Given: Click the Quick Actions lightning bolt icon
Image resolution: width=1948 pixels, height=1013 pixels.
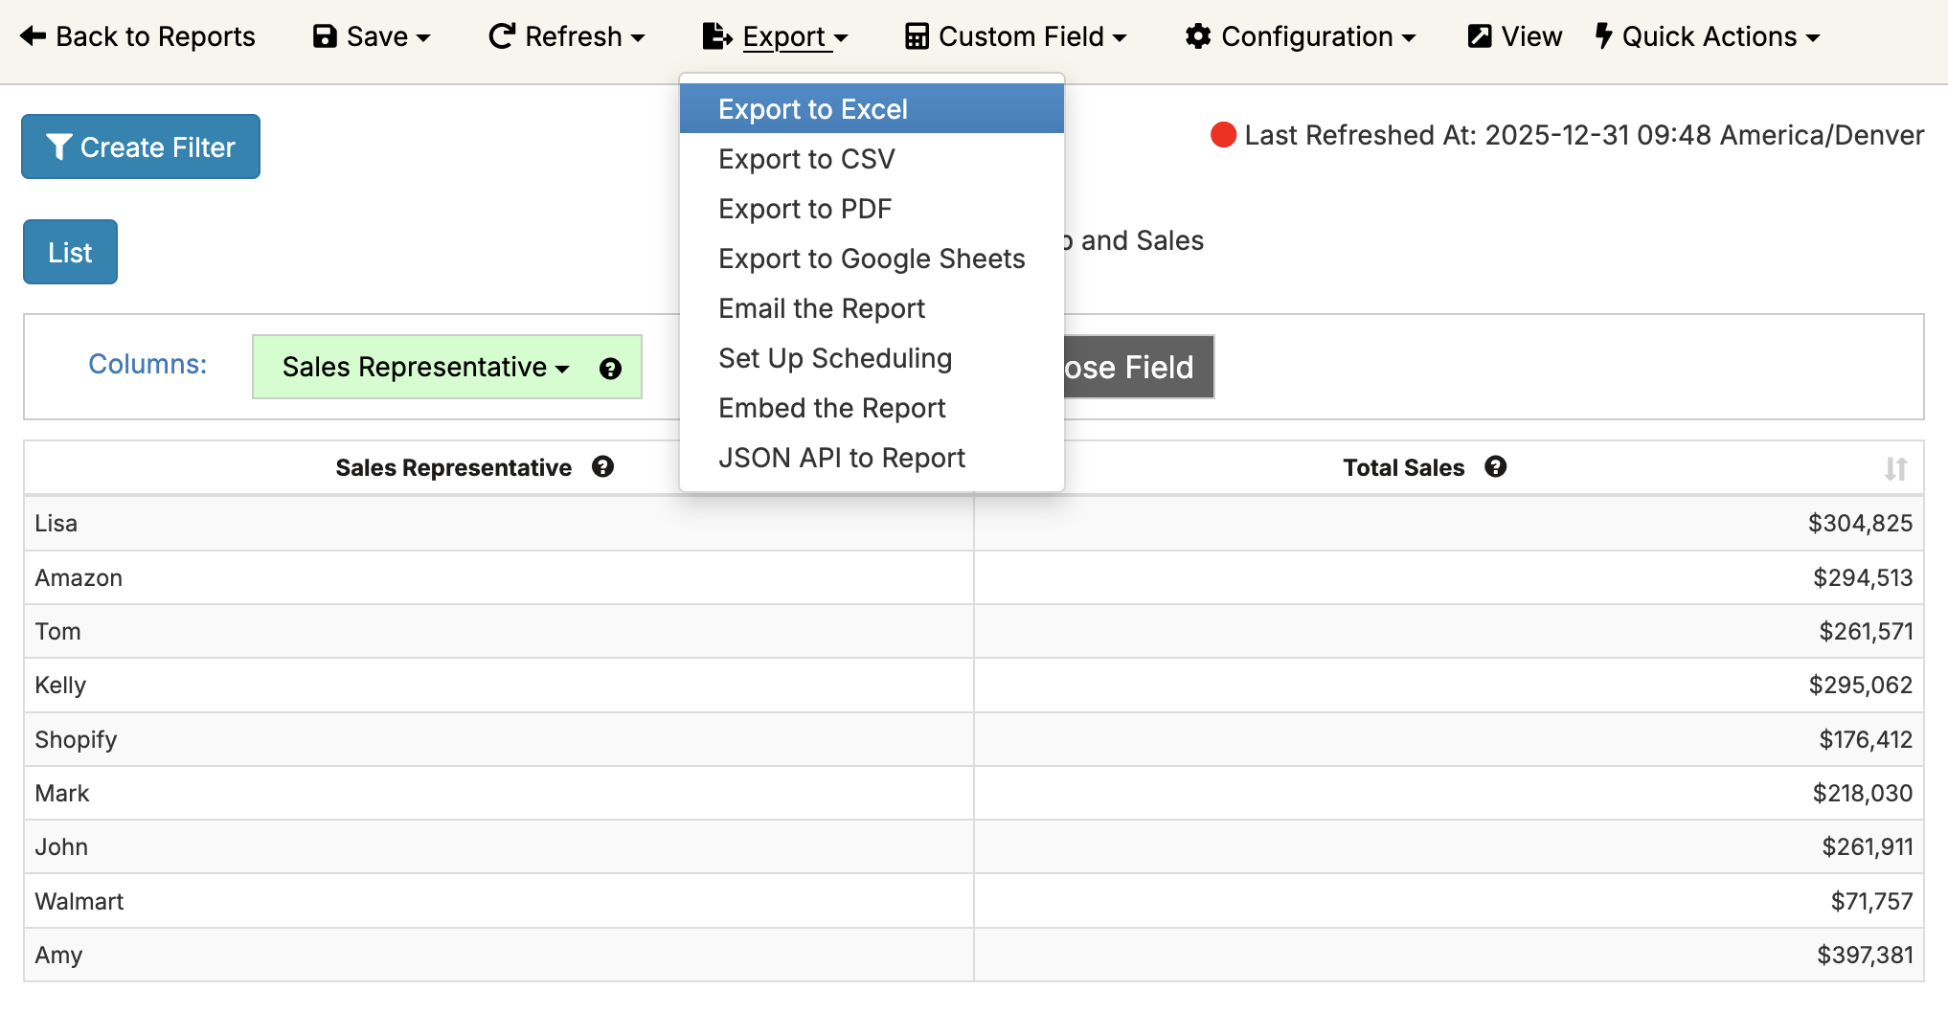Looking at the screenshot, I should pyautogui.click(x=1604, y=36).
